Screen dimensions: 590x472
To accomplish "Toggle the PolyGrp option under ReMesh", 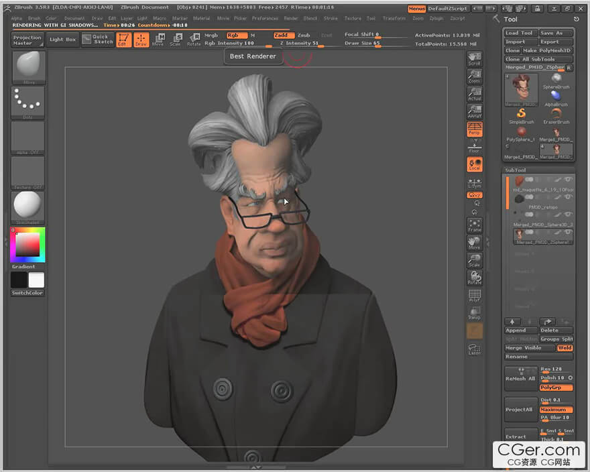I will [x=556, y=388].
